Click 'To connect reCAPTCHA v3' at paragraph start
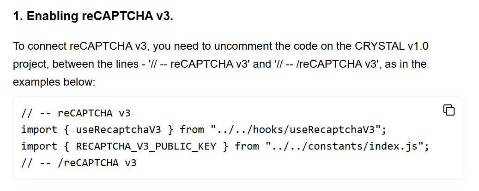Viewport: 479px width, 191px height. [x=81, y=46]
